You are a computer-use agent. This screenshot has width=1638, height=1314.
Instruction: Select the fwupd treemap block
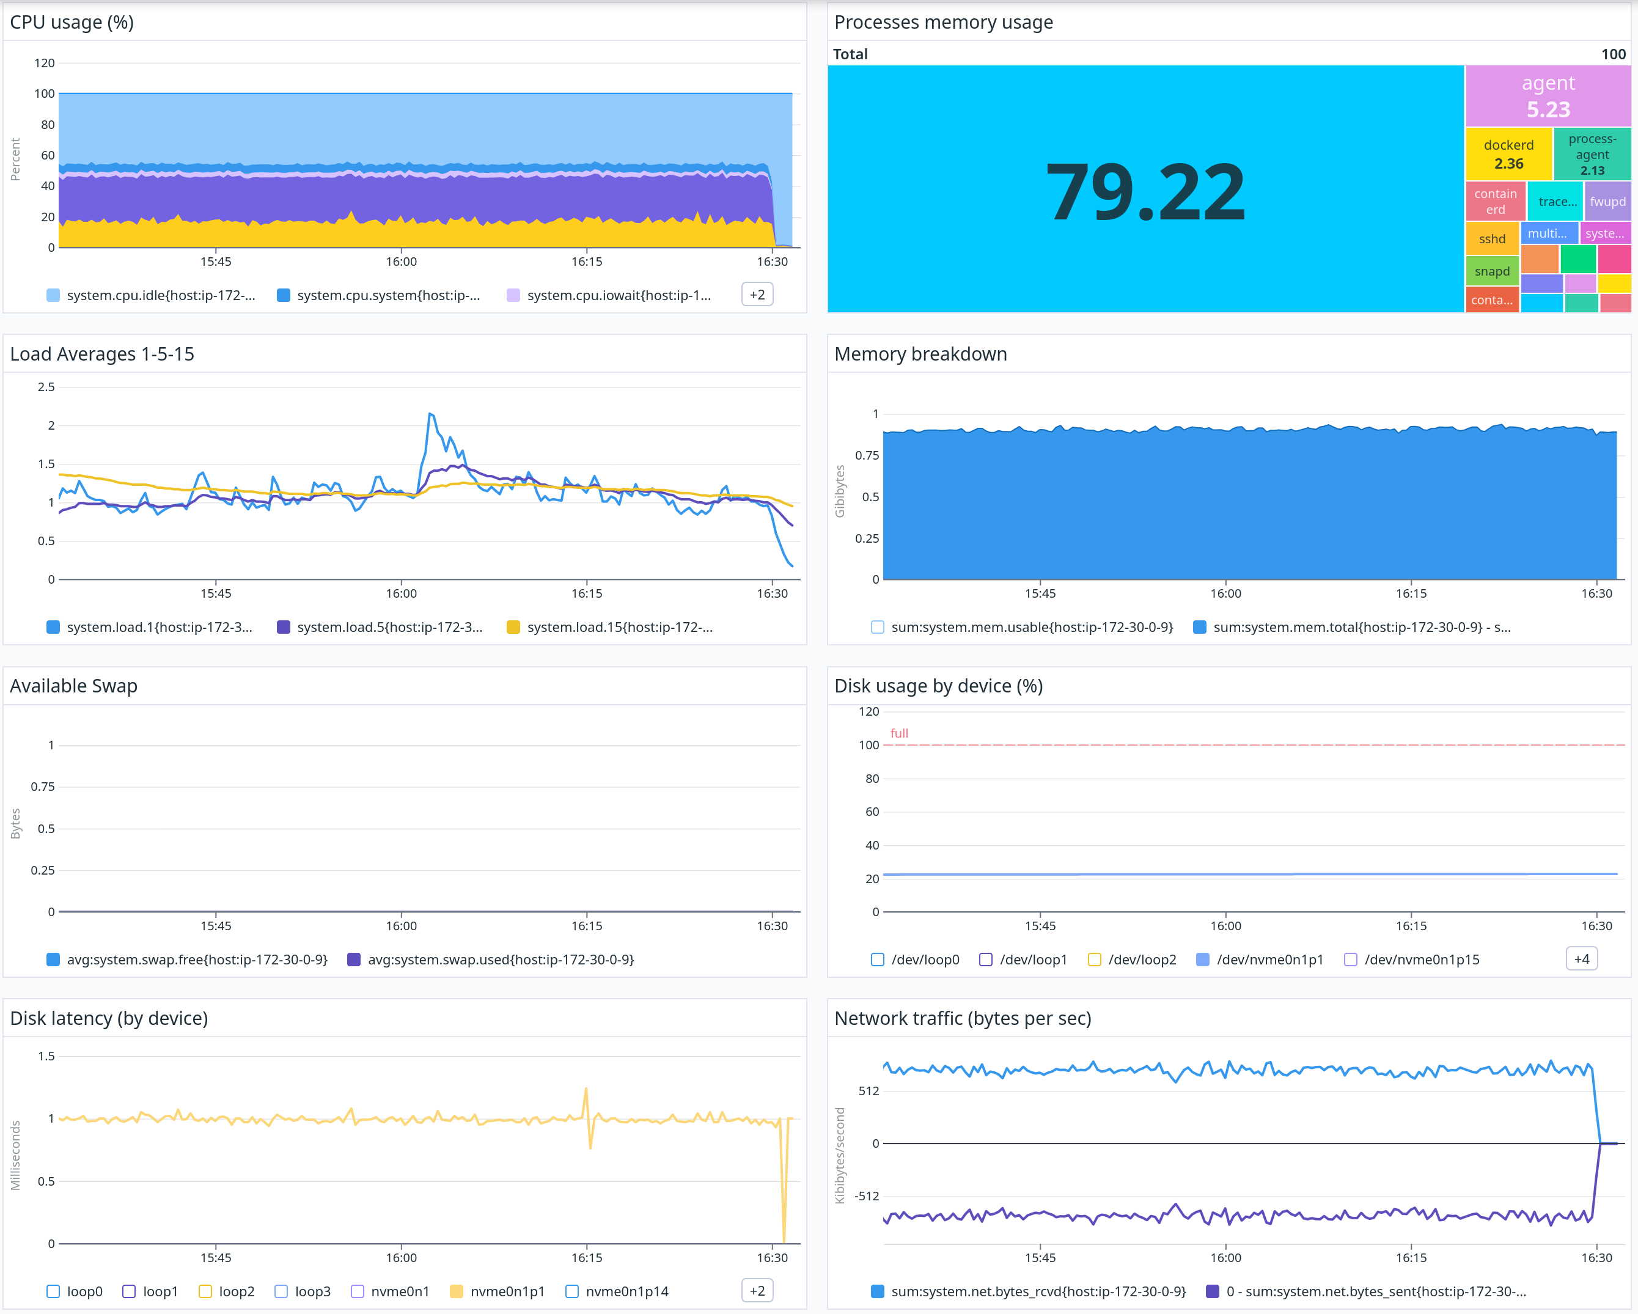(x=1607, y=201)
